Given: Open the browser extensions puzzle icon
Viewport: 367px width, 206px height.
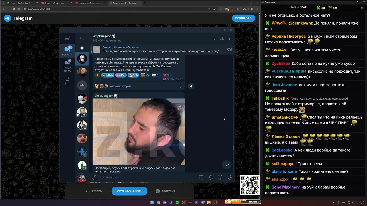Looking at the screenshot, I should pyautogui.click(x=237, y=9).
